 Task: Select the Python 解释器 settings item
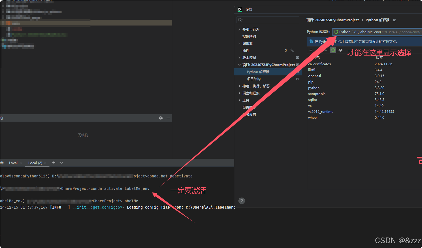coord(268,72)
